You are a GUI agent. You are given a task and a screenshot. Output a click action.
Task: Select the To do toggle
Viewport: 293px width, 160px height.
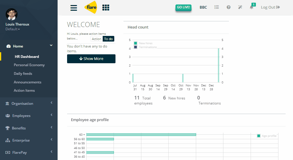point(108,39)
